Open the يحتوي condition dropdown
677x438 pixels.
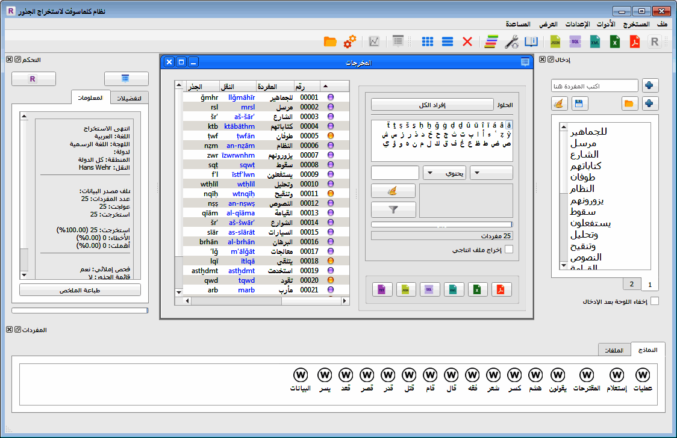tap(445, 173)
